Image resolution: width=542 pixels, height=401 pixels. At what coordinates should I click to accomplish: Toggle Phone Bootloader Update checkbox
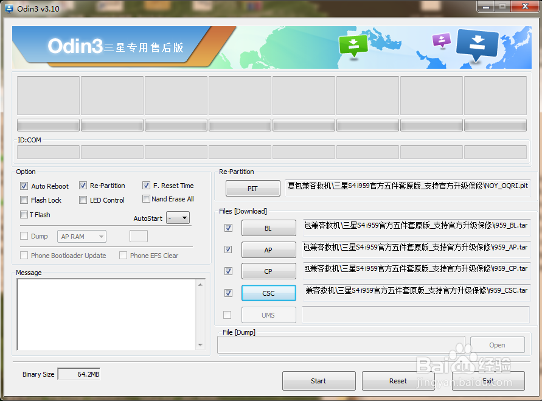(24, 255)
